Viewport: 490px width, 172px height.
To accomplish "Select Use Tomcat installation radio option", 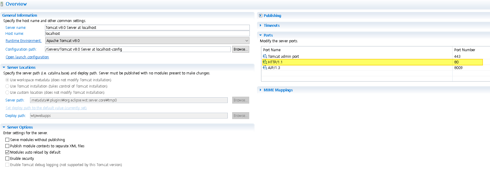I will (7, 86).
